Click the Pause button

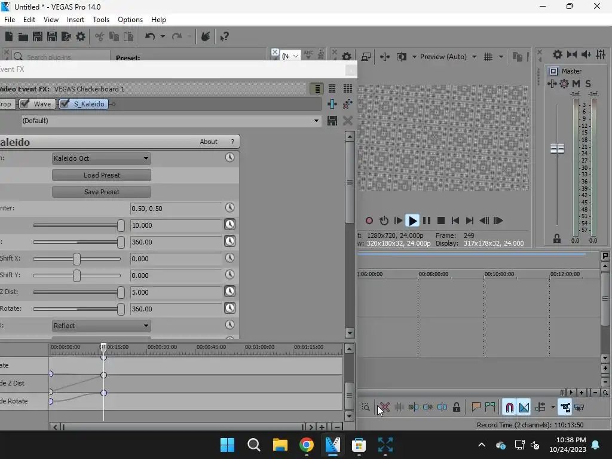point(427,221)
